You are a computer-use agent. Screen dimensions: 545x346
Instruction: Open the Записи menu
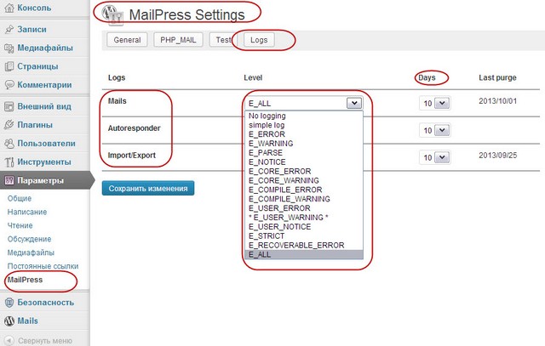click(x=32, y=29)
